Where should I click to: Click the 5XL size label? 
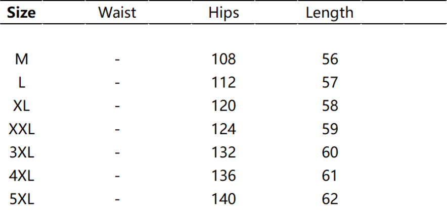coord(21,199)
